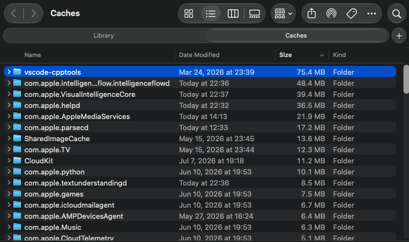The image size is (409, 242).
Task: Switch to column view
Action: pyautogui.click(x=233, y=13)
